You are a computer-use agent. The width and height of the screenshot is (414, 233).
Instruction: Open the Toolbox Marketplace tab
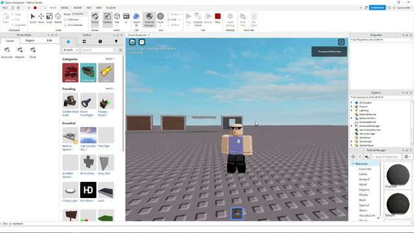69,41
